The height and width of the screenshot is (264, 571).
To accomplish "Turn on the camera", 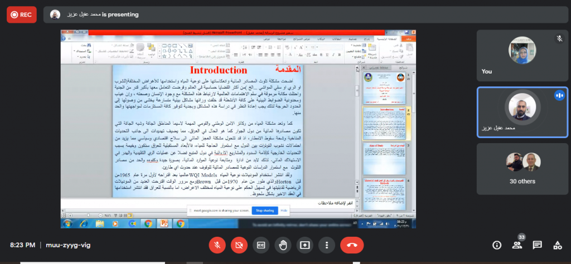I will pyautogui.click(x=239, y=245).
